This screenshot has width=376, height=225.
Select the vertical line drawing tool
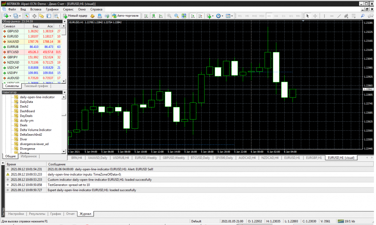tap(323, 16)
